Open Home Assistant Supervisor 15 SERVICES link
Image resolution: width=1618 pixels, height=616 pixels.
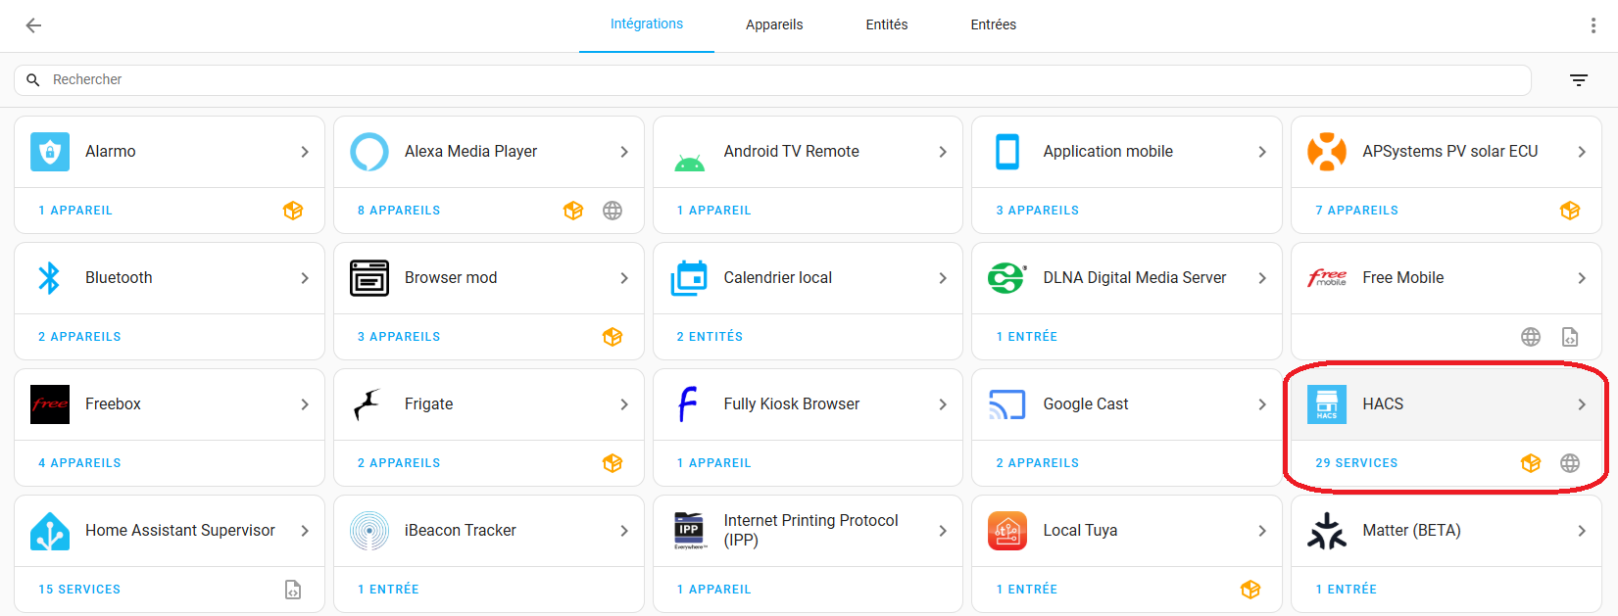(79, 590)
